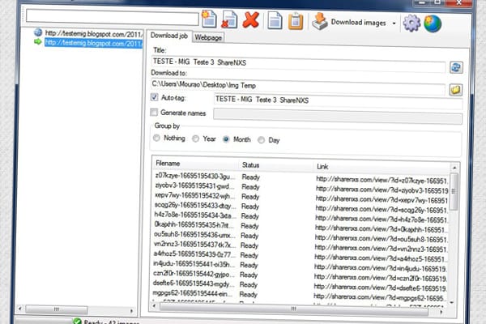Click the blank document copy icon
Viewport: 486px width, 324px height.
point(275,21)
